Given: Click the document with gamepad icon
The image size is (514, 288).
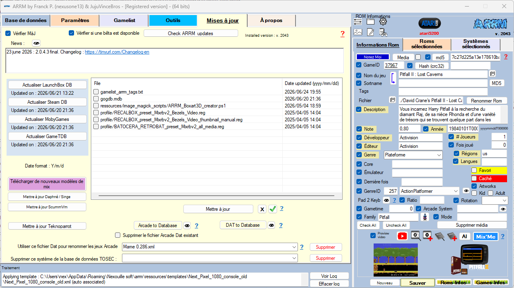Looking at the screenshot, I should [x=383, y=32].
